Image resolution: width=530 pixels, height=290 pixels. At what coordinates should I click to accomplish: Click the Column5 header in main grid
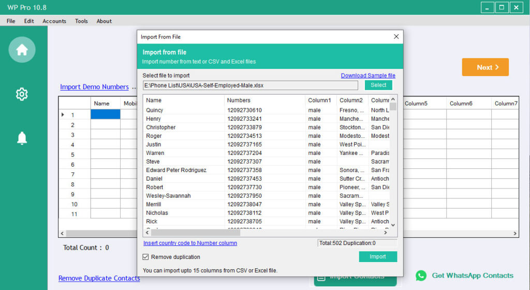tap(424, 104)
